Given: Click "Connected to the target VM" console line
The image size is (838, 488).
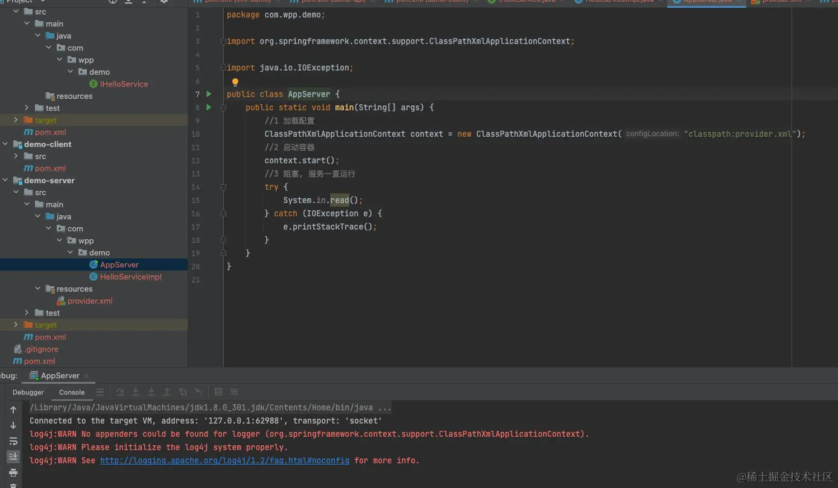Looking at the screenshot, I should coord(206,421).
